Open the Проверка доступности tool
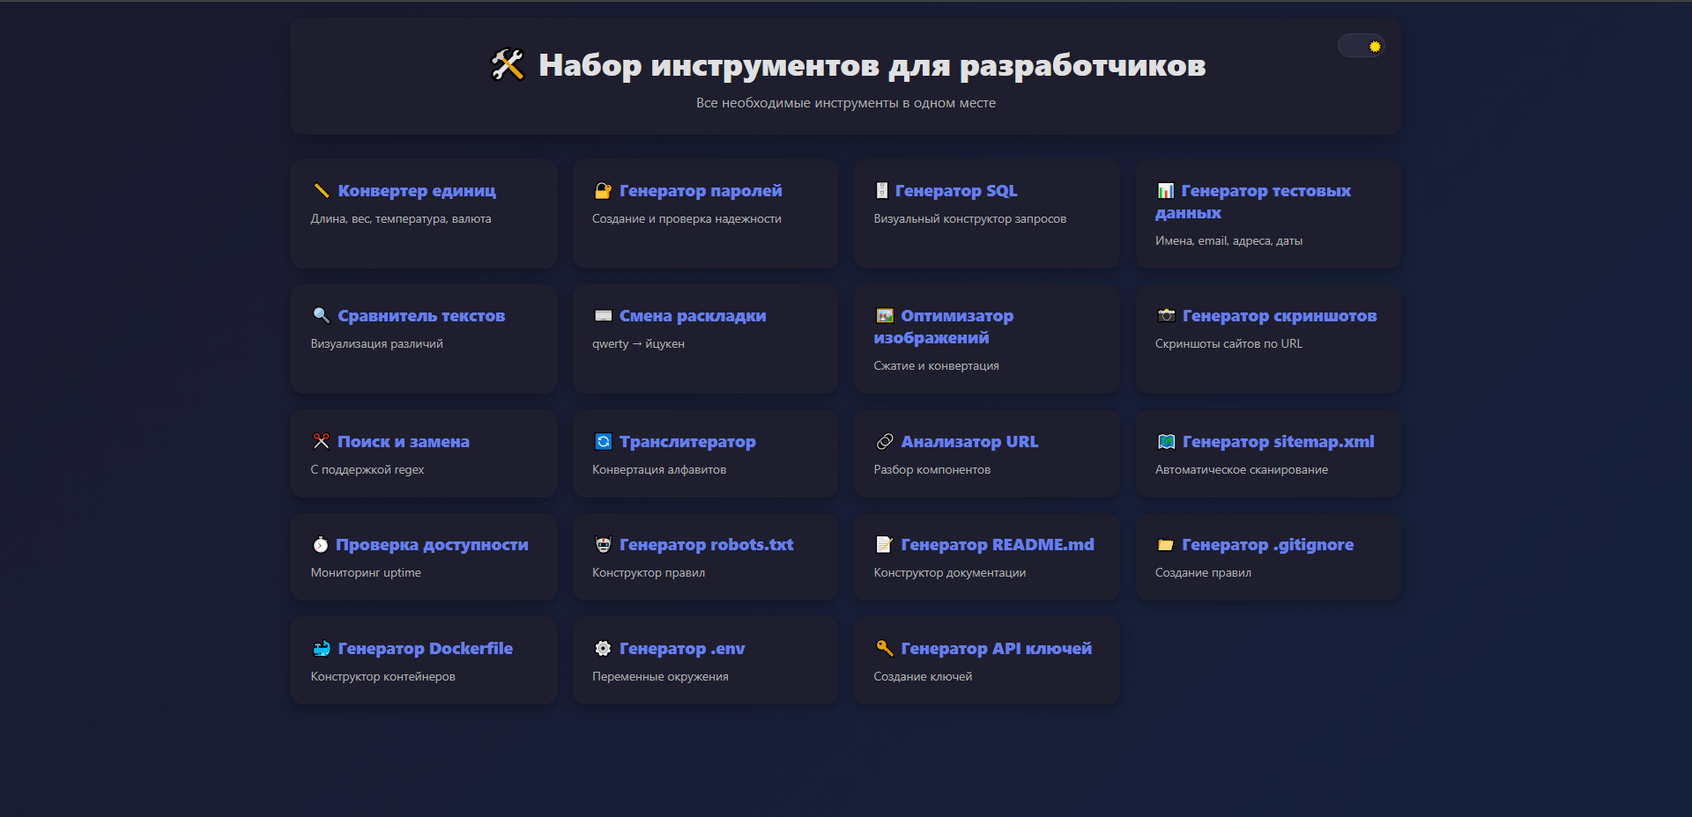 pyautogui.click(x=423, y=556)
